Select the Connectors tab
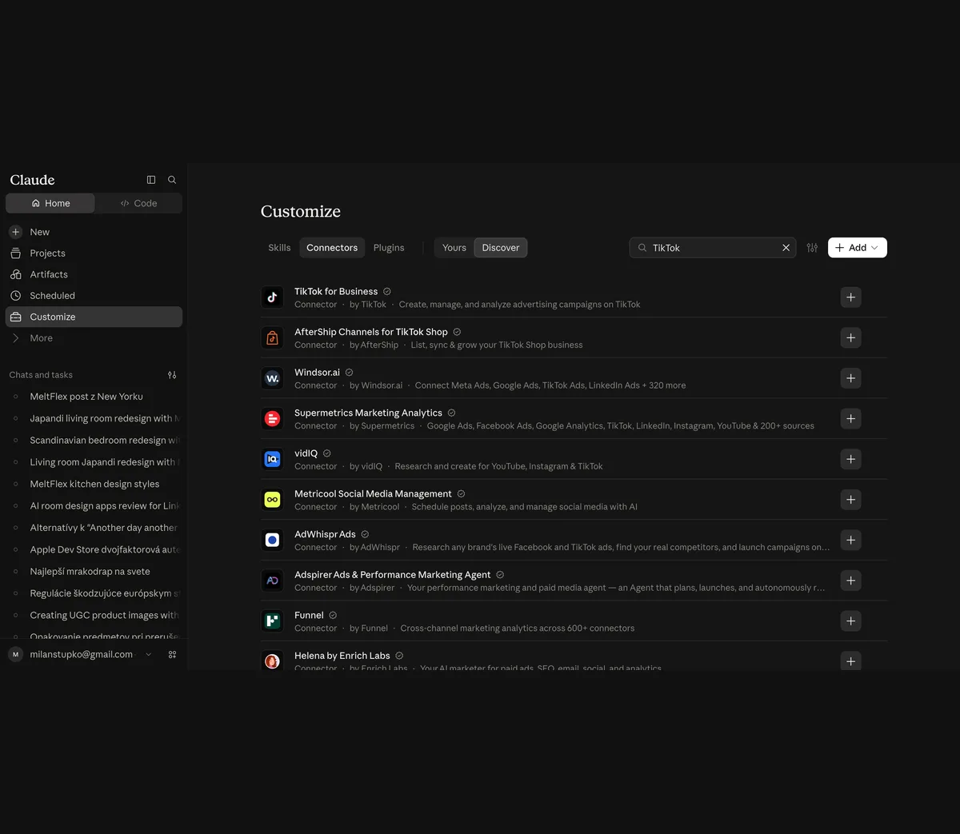 pos(332,248)
